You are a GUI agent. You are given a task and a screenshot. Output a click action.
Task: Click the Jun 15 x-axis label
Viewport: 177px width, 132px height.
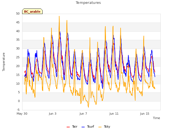point(145,114)
